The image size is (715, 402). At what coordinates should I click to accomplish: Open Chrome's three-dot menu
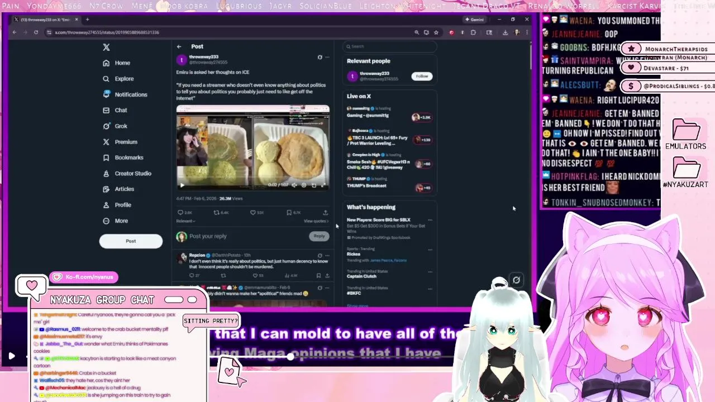(526, 32)
